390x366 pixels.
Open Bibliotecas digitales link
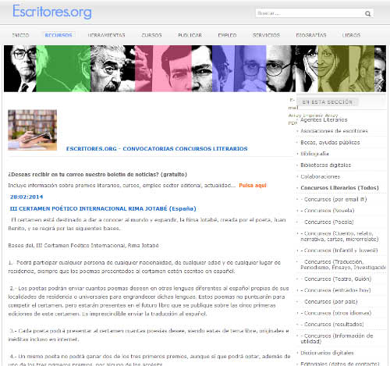pos(326,165)
